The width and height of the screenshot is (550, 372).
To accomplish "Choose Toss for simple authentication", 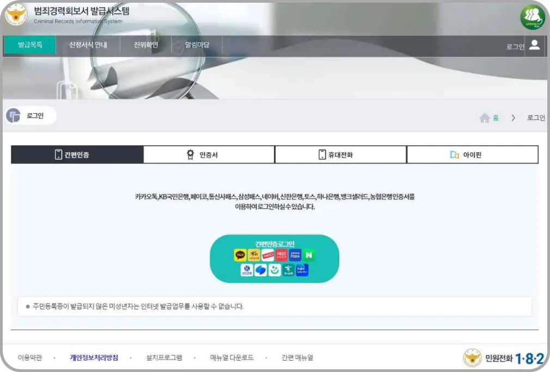I will click(260, 270).
